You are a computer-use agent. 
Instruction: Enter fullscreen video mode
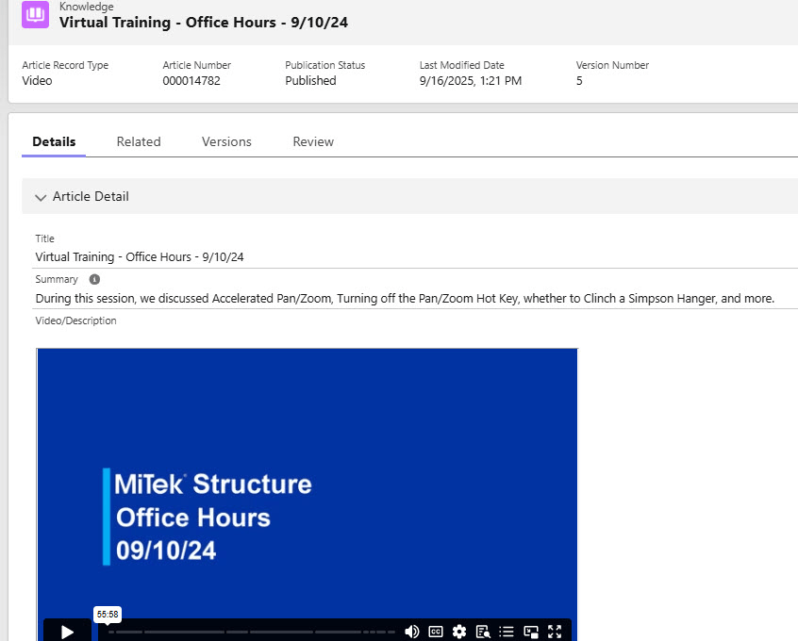point(555,632)
